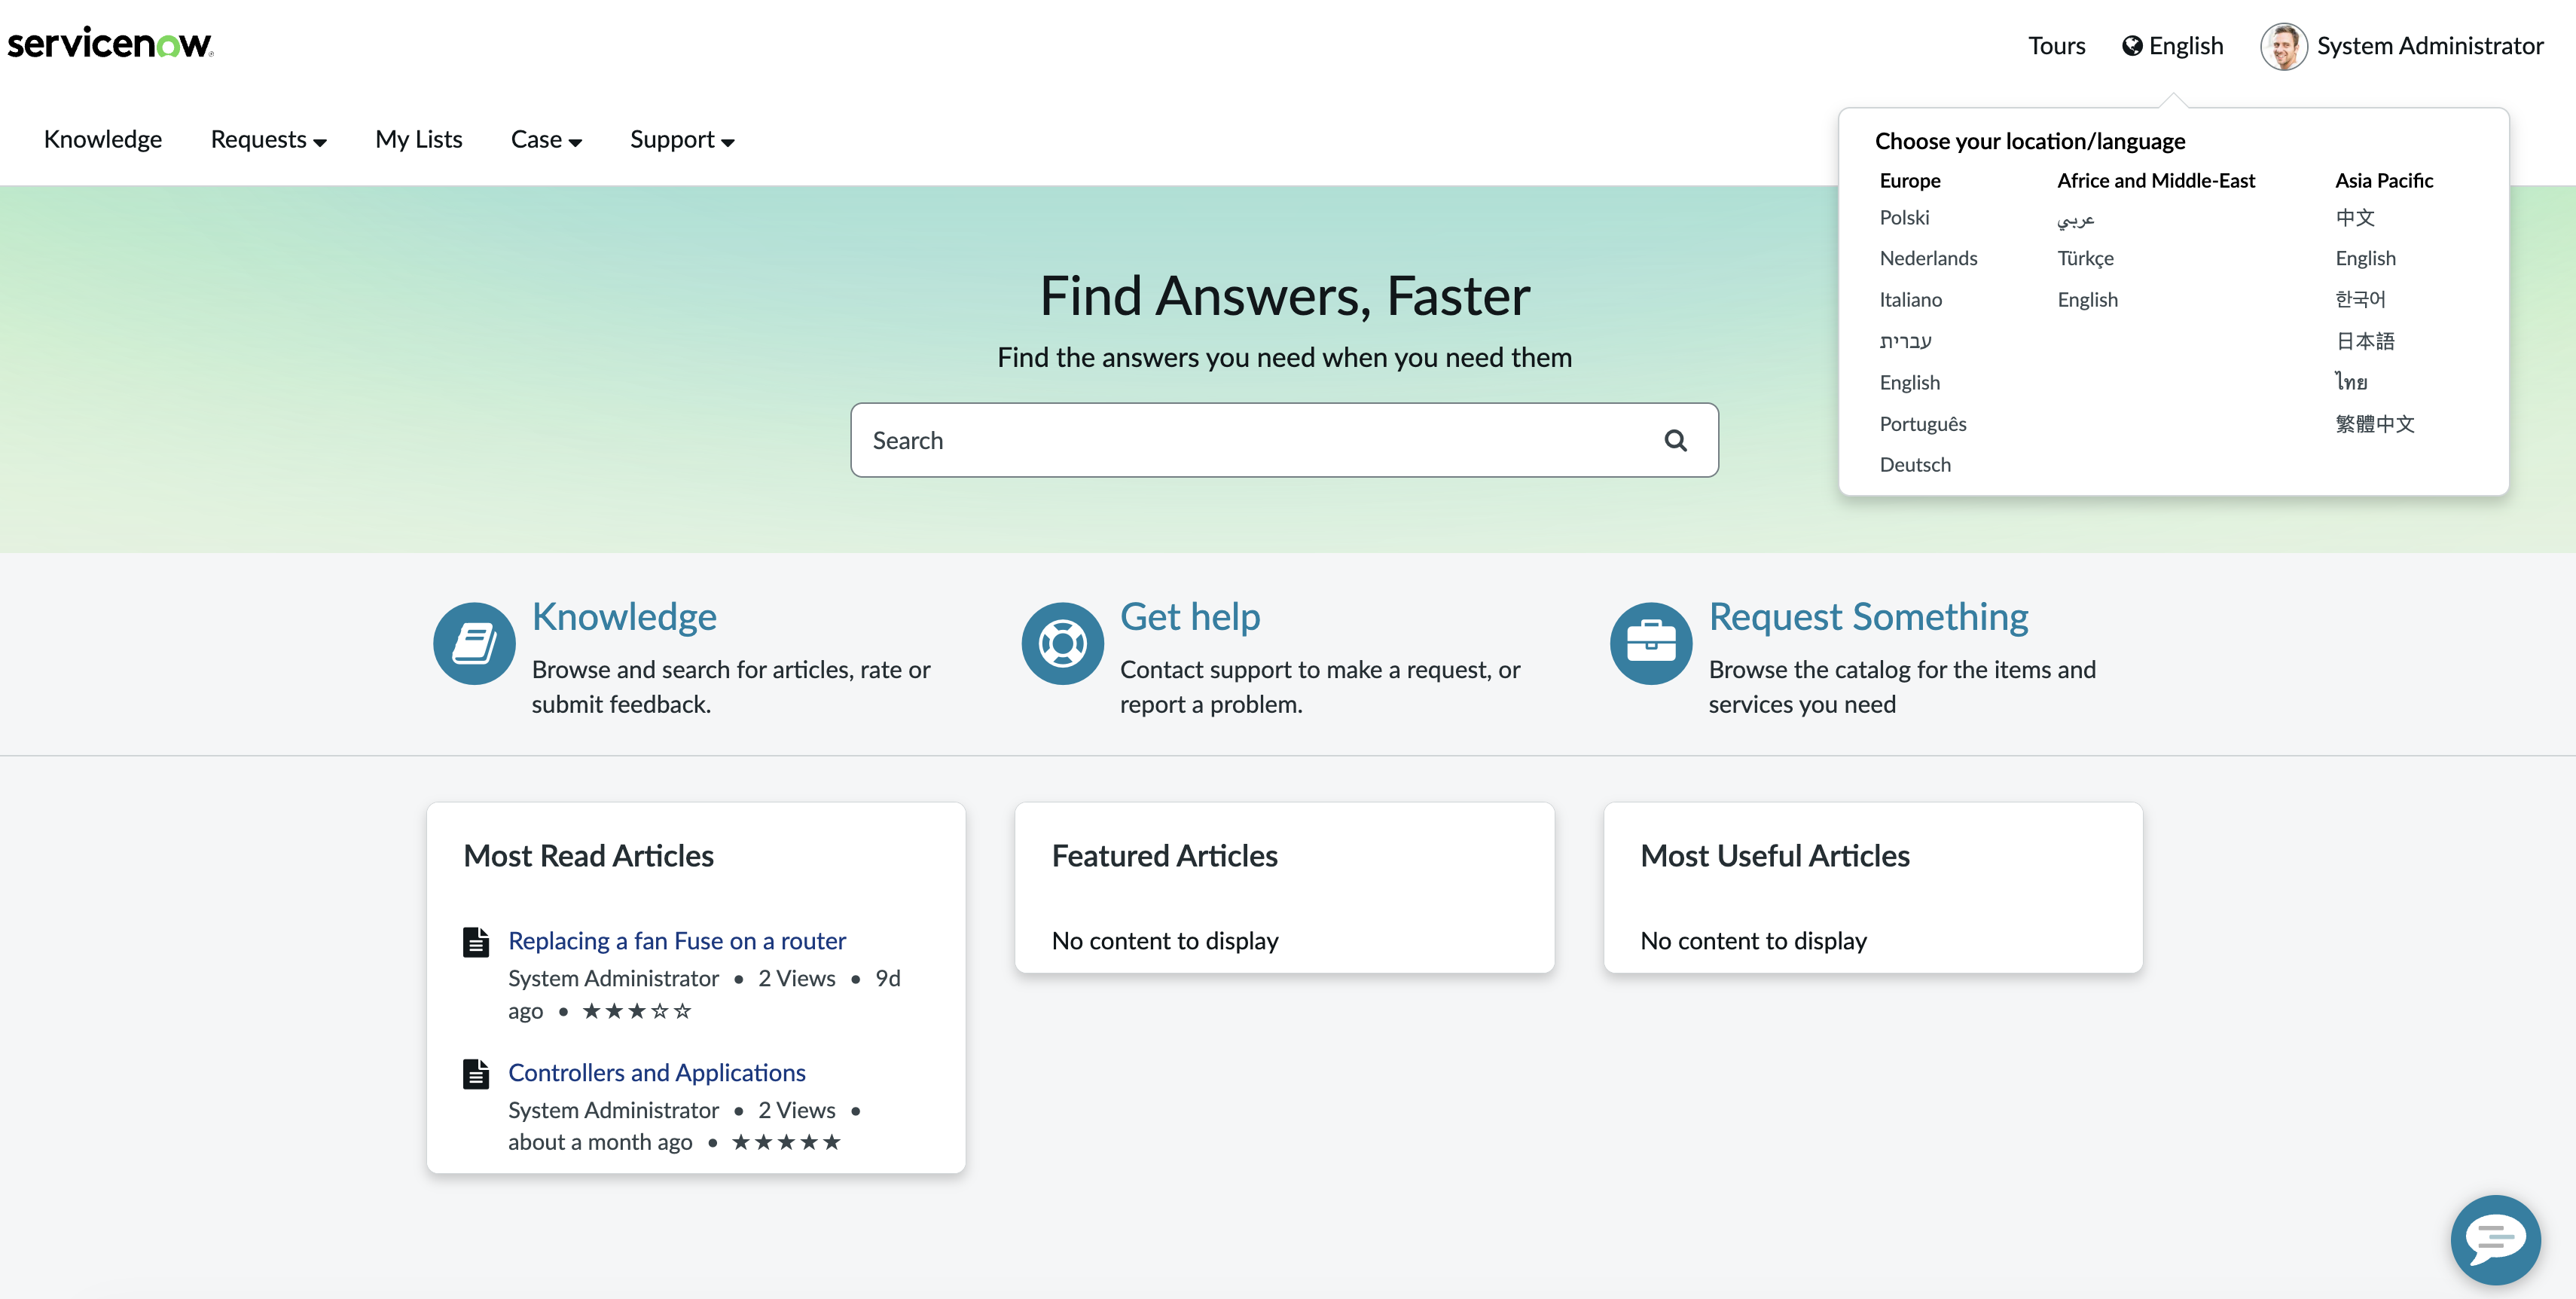This screenshot has height=1299, width=2576.
Task: Select Türkçe language
Action: 2086,259
